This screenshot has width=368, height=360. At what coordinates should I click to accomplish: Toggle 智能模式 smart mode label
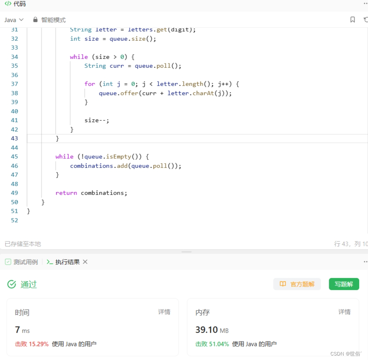[53, 20]
